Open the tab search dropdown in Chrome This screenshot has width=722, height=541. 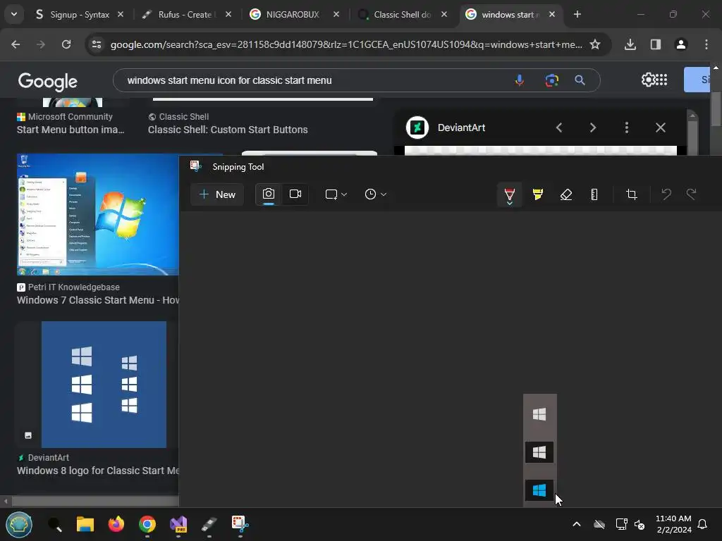pos(14,14)
